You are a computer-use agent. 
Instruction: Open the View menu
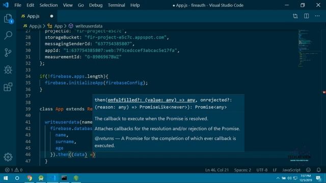68,5
